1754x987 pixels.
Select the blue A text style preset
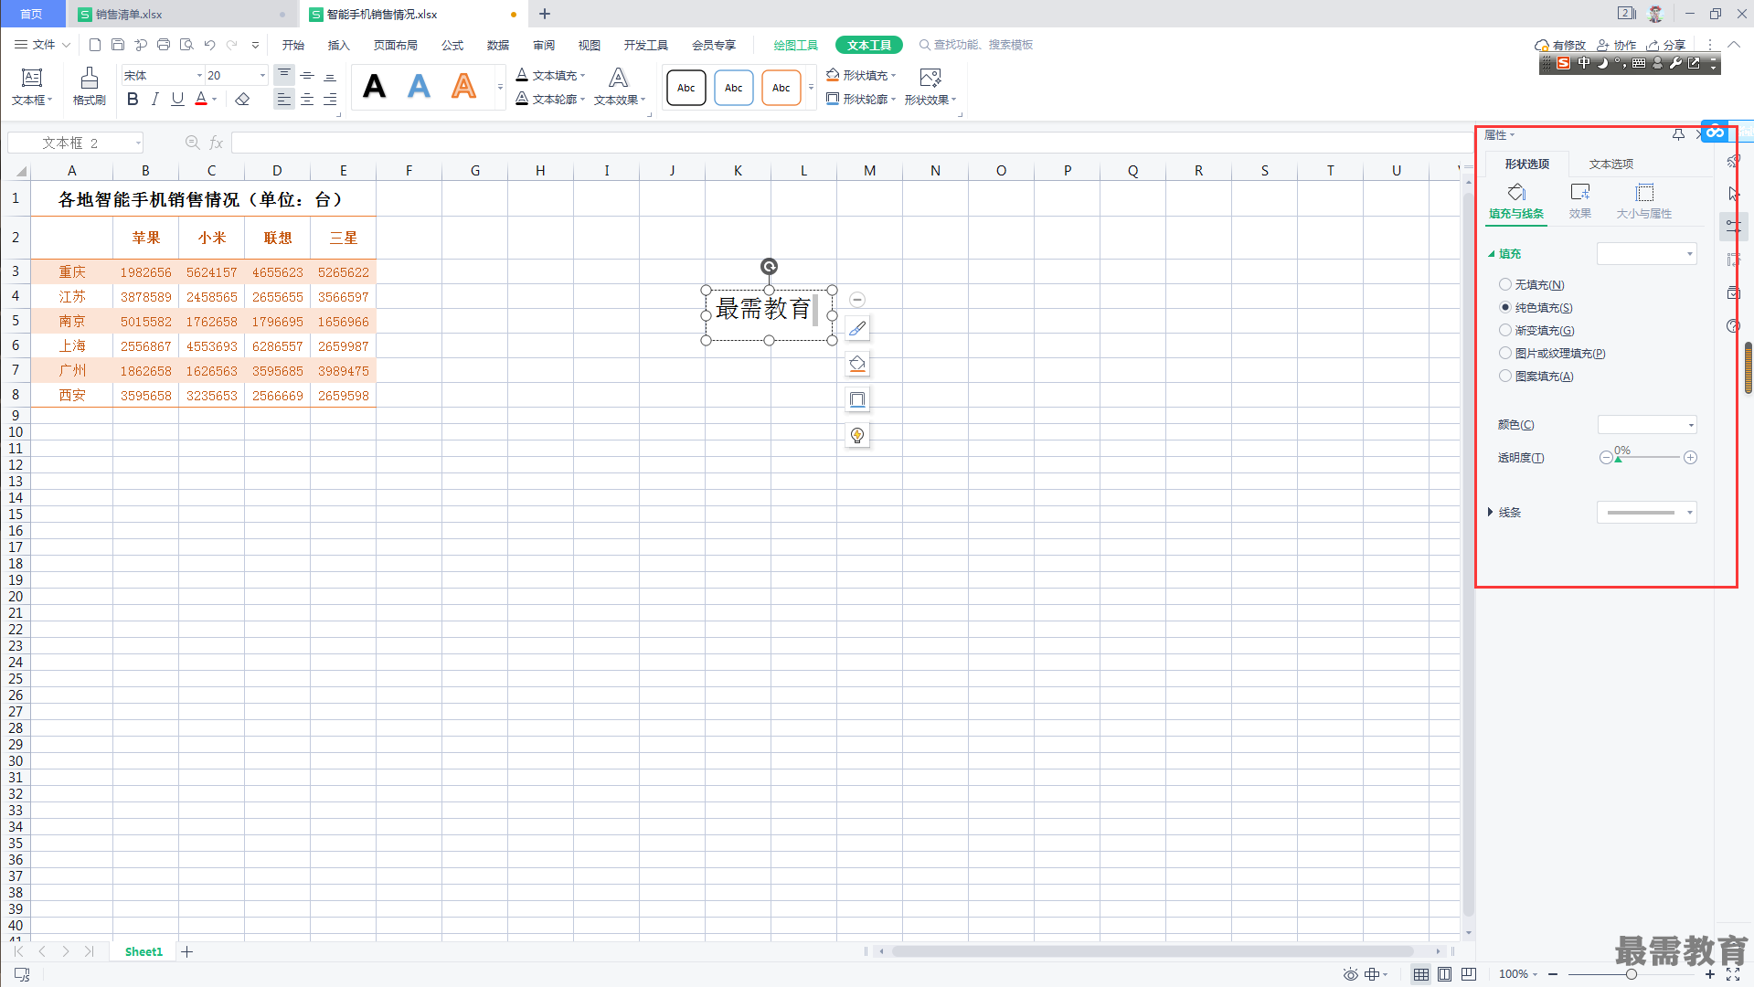click(419, 87)
